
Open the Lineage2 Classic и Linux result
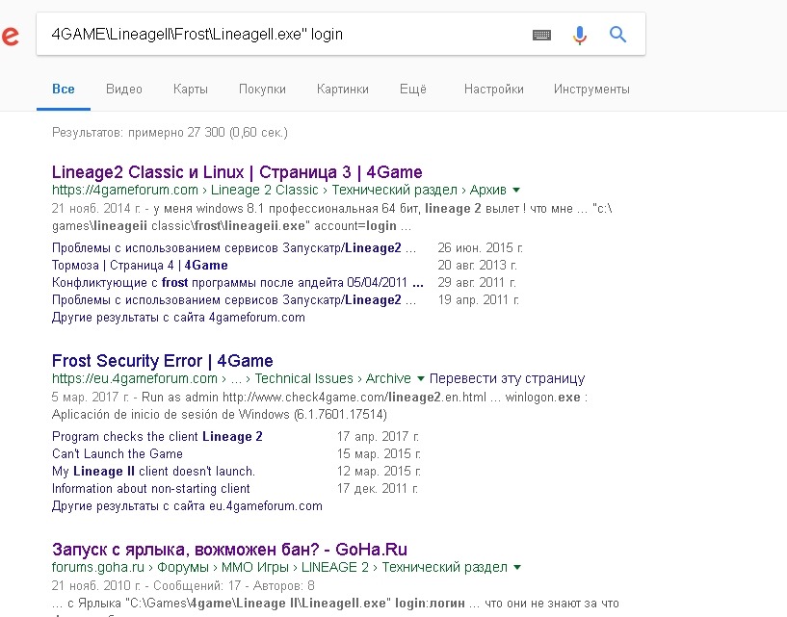point(236,171)
